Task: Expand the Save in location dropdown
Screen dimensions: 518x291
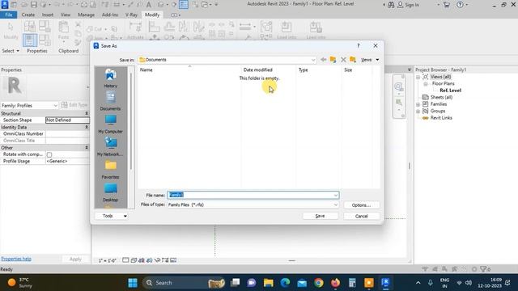Action: (x=313, y=60)
